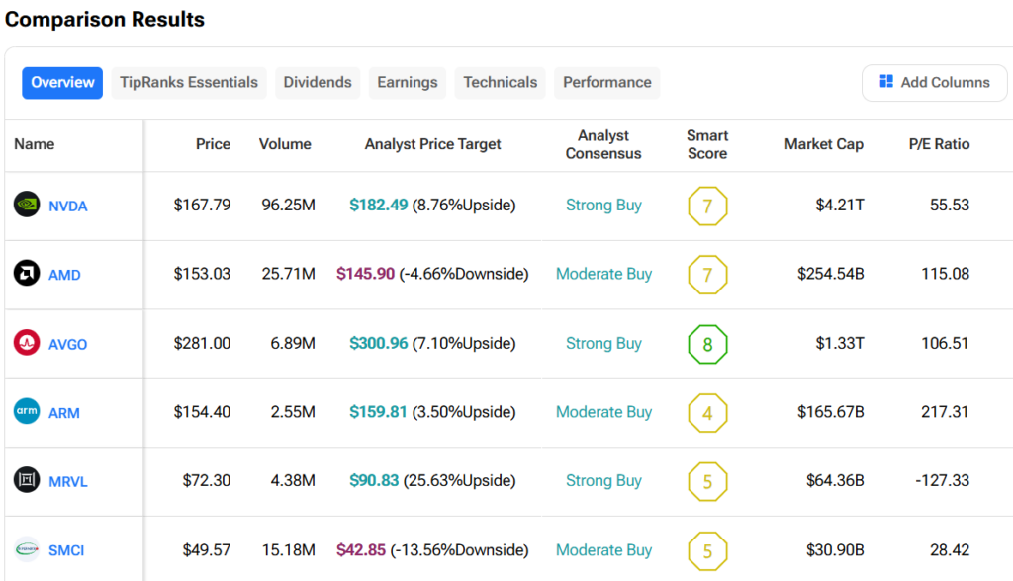Click NVDA's Smart Score 7 badge
The image size is (1013, 581).
[707, 206]
